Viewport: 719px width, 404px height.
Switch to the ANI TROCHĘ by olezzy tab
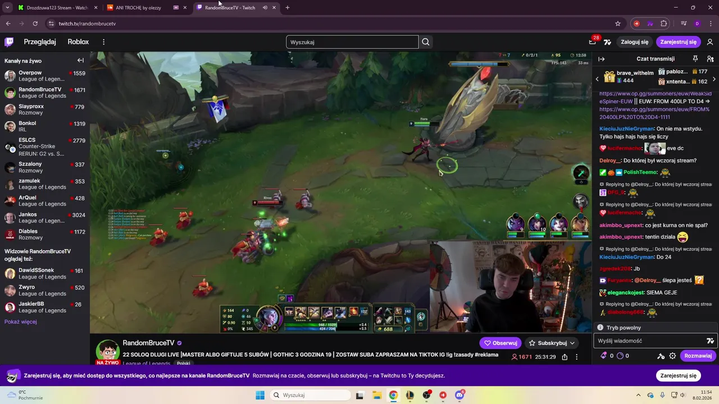coord(147,8)
